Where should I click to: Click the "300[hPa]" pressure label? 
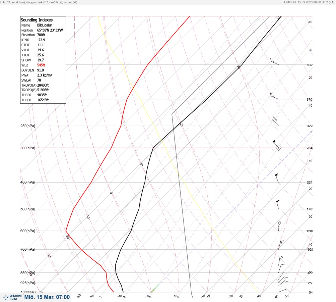point(28,148)
